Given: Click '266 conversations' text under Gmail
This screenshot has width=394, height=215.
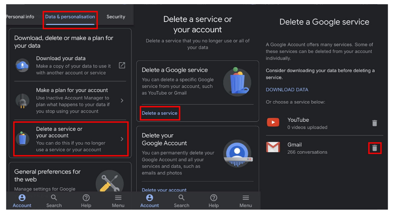Looking at the screenshot, I should coord(307,152).
